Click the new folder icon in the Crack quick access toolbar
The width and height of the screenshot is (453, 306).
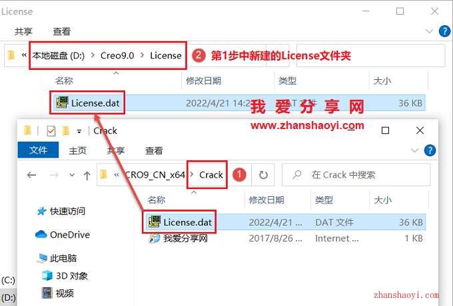point(66,131)
